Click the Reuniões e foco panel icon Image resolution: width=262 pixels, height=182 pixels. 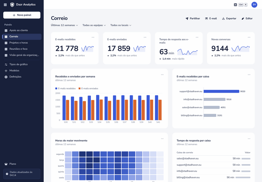[x=6, y=49]
